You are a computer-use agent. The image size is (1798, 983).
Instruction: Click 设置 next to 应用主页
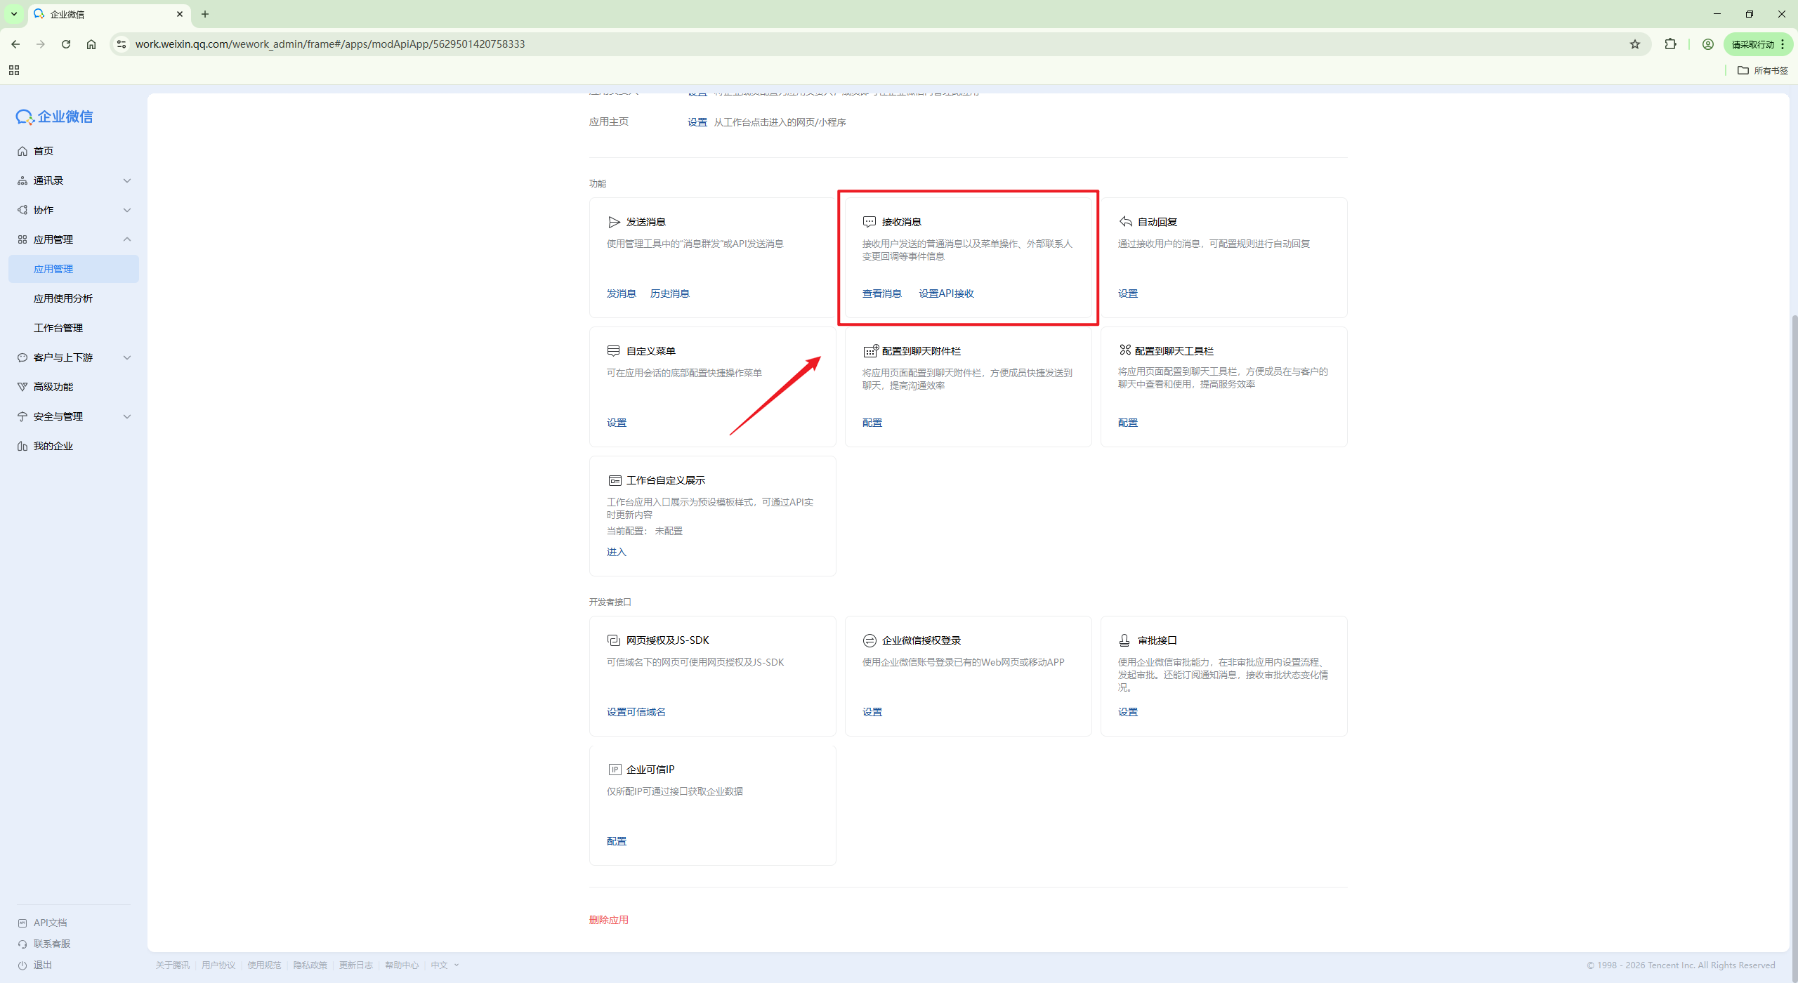click(x=697, y=122)
